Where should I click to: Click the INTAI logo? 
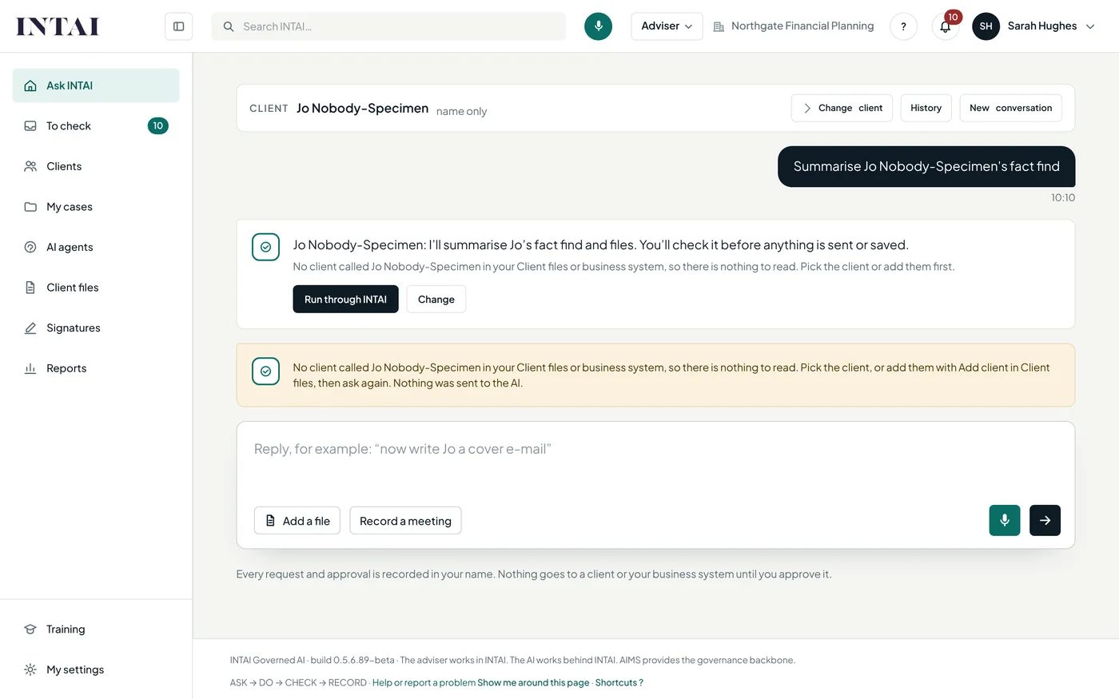(x=58, y=26)
